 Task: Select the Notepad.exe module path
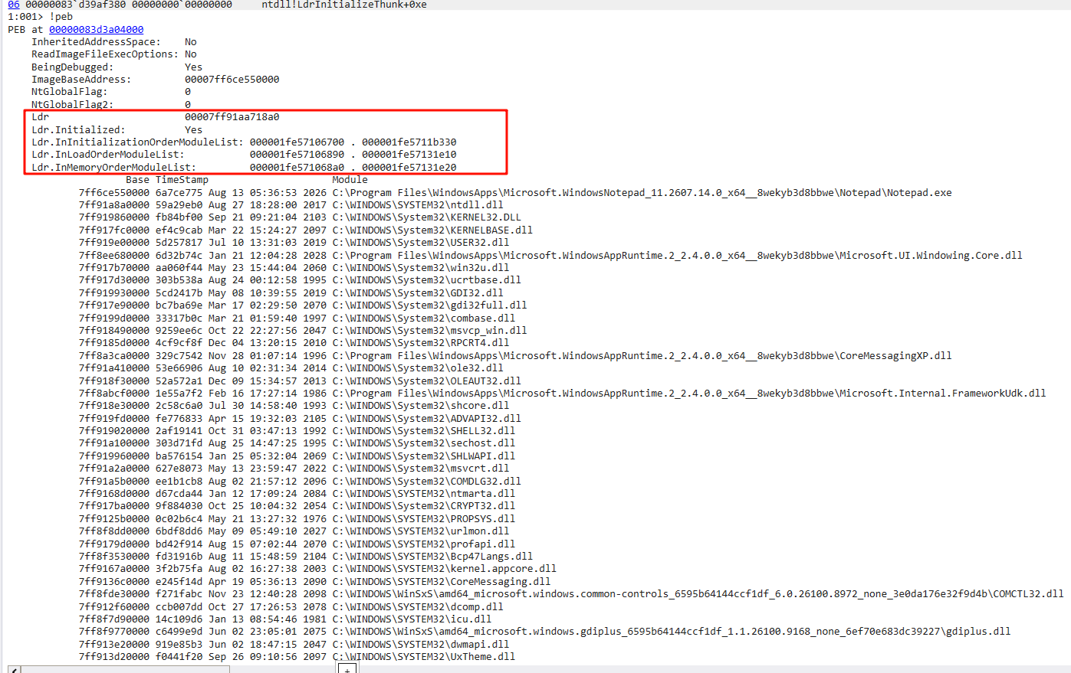tap(642, 192)
